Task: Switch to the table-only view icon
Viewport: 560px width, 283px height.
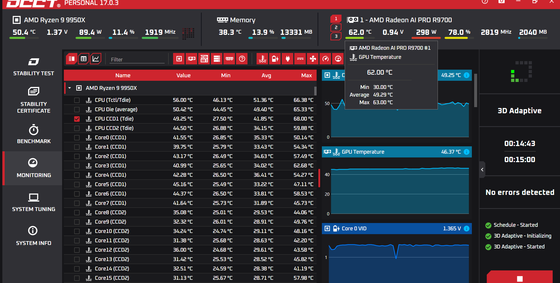Action: tap(83, 59)
